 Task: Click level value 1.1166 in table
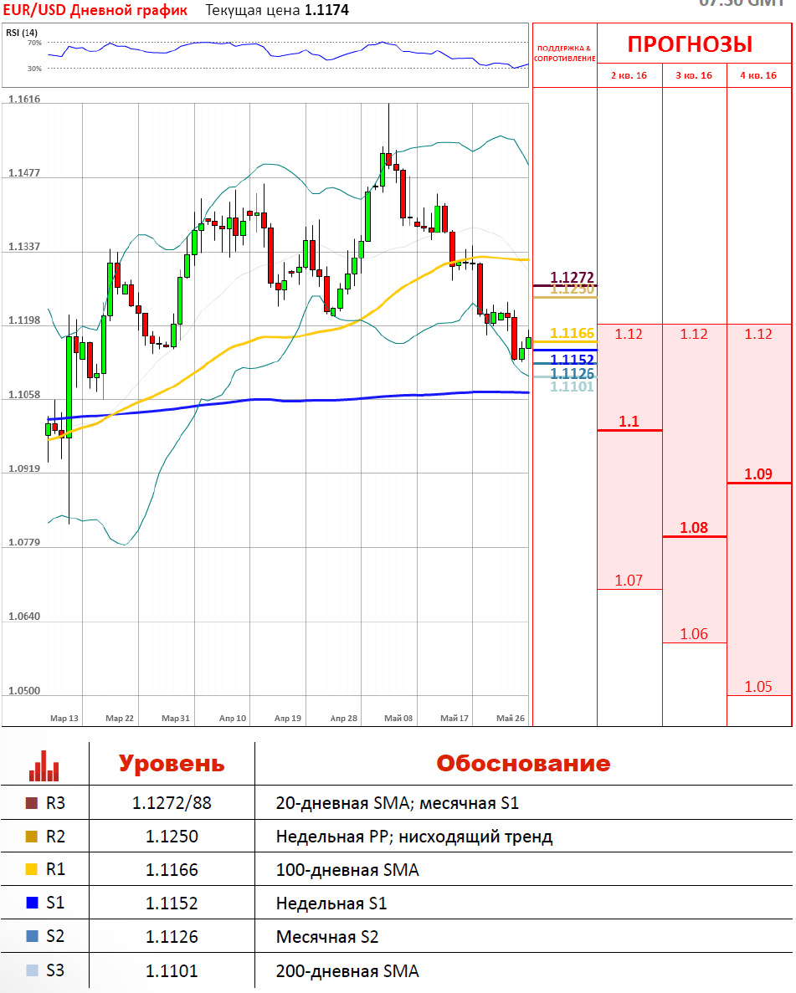coord(172,870)
